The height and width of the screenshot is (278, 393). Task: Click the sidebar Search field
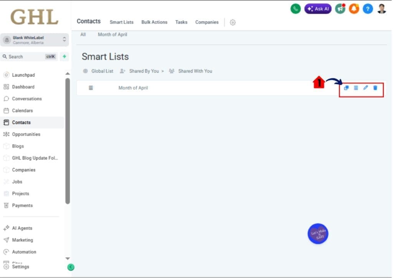click(x=29, y=57)
